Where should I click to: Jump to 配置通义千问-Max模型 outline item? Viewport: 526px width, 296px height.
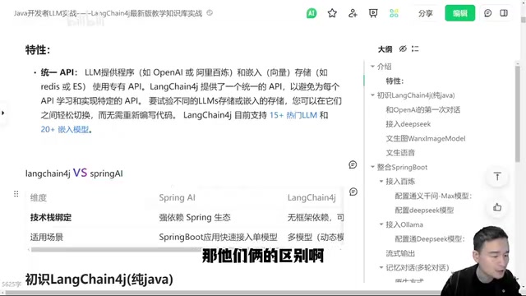tap(433, 196)
